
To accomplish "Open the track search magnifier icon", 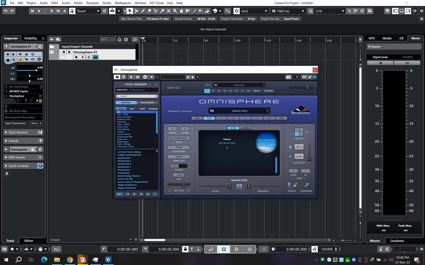I will (x=135, y=39).
